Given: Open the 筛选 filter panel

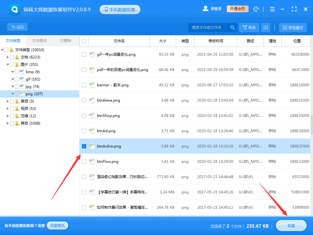Looking at the screenshot, I should pos(249,27).
